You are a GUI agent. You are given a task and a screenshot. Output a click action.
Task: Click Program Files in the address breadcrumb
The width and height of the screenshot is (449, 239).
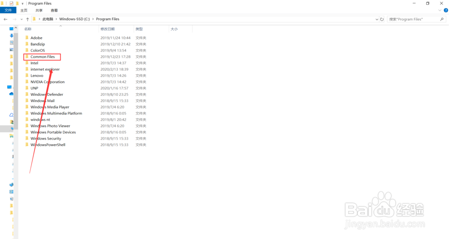click(108, 19)
